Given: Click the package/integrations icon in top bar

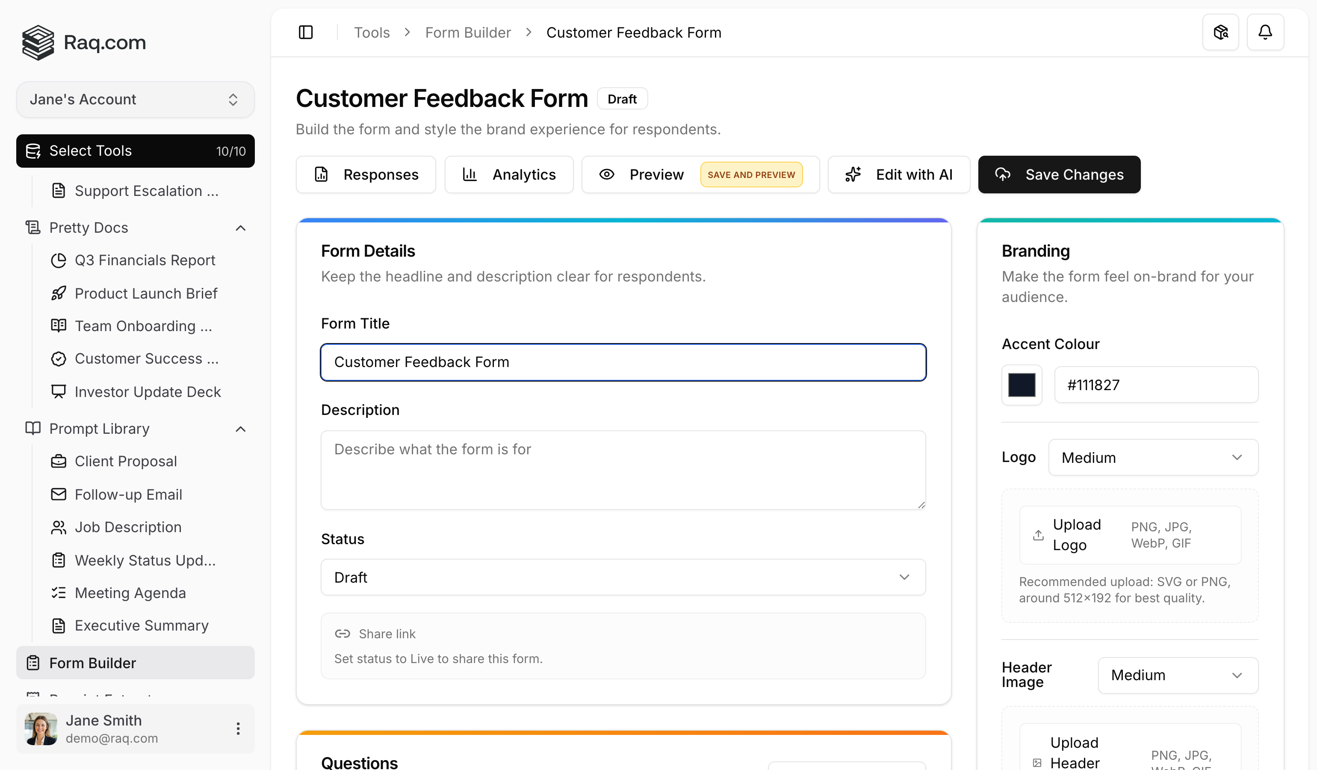Looking at the screenshot, I should point(1221,32).
